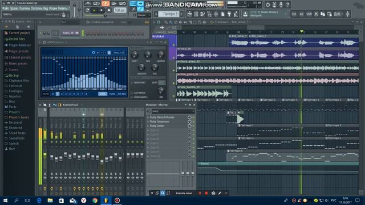Click the download/content library icon
Viewport: 365px width, 205px height.
245,14
